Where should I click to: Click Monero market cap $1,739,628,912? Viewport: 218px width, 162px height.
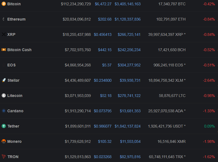coord(78,141)
